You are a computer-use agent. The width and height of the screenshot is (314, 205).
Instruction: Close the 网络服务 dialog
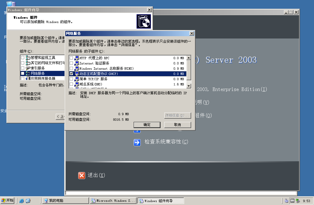192,34
